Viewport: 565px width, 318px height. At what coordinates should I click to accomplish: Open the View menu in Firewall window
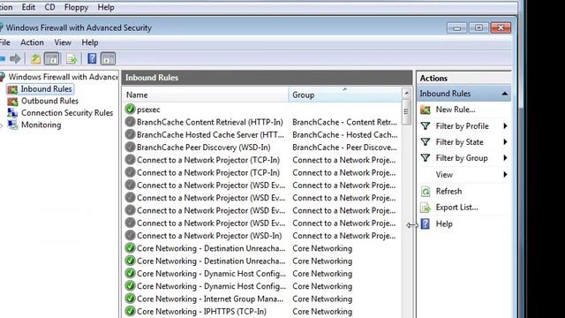click(x=63, y=42)
